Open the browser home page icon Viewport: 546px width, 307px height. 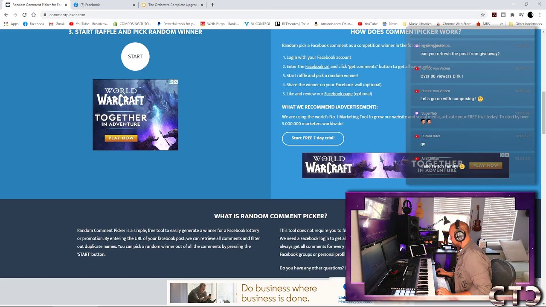[33, 14]
